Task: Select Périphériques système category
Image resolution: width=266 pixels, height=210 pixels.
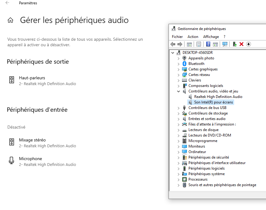Action: click(207, 174)
